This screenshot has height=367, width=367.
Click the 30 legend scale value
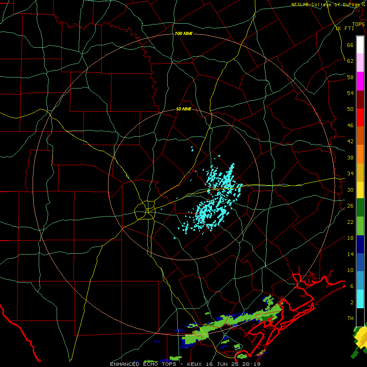click(350, 190)
